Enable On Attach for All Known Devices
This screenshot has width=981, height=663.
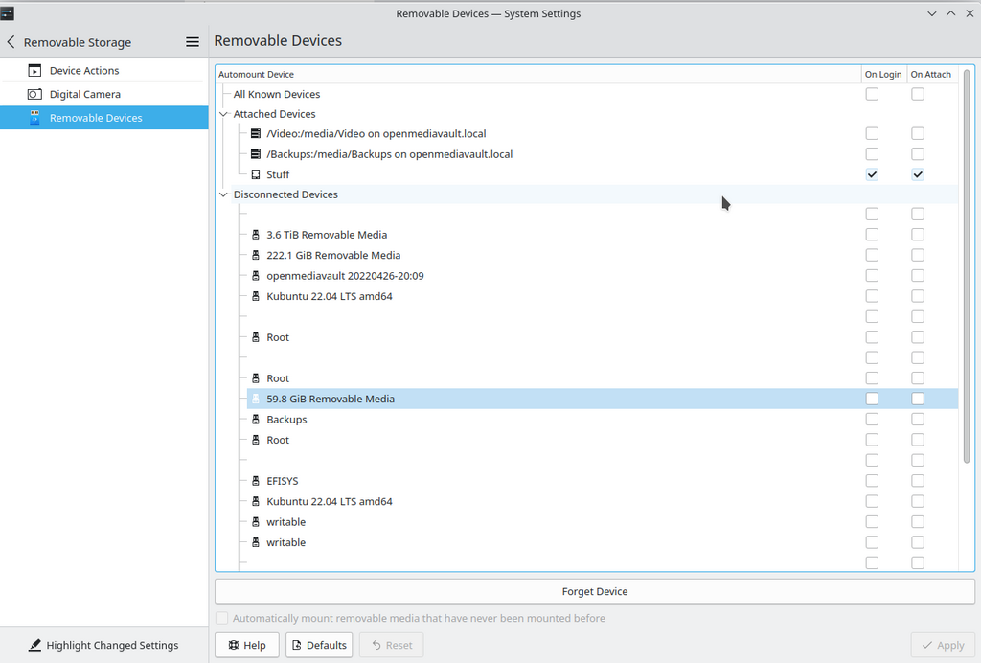pos(918,94)
